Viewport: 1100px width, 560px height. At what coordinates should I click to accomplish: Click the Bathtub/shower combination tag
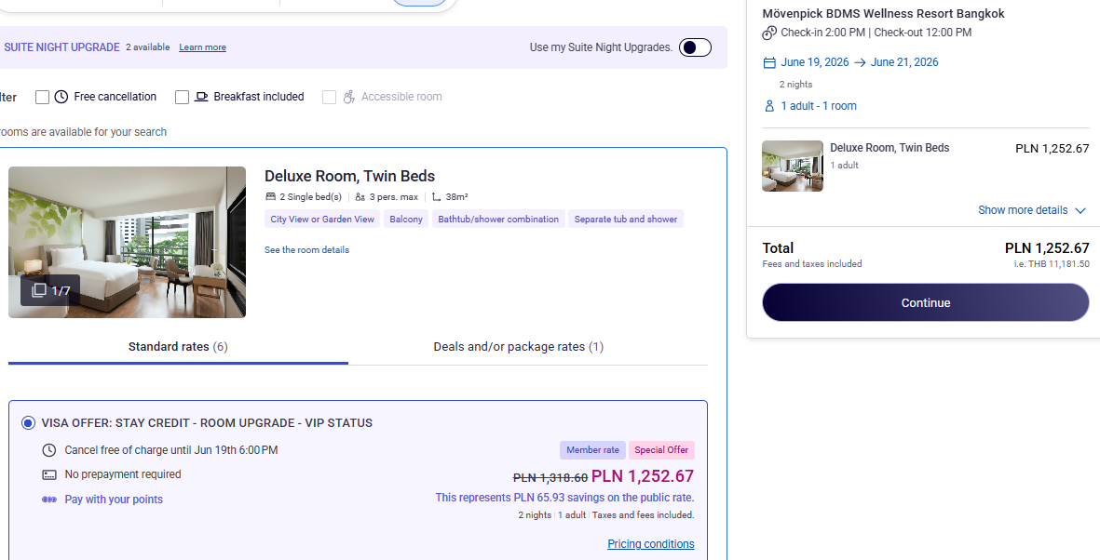(498, 220)
